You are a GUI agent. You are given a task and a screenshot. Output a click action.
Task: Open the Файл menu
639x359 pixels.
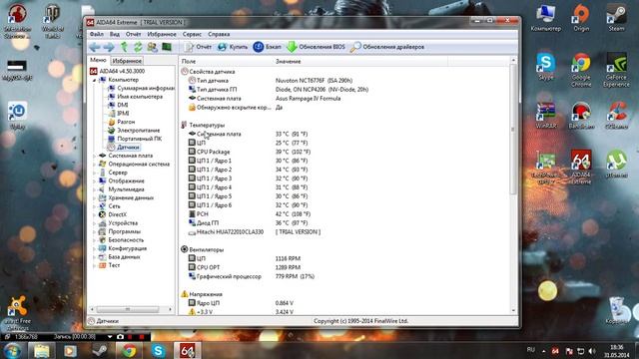[97, 34]
